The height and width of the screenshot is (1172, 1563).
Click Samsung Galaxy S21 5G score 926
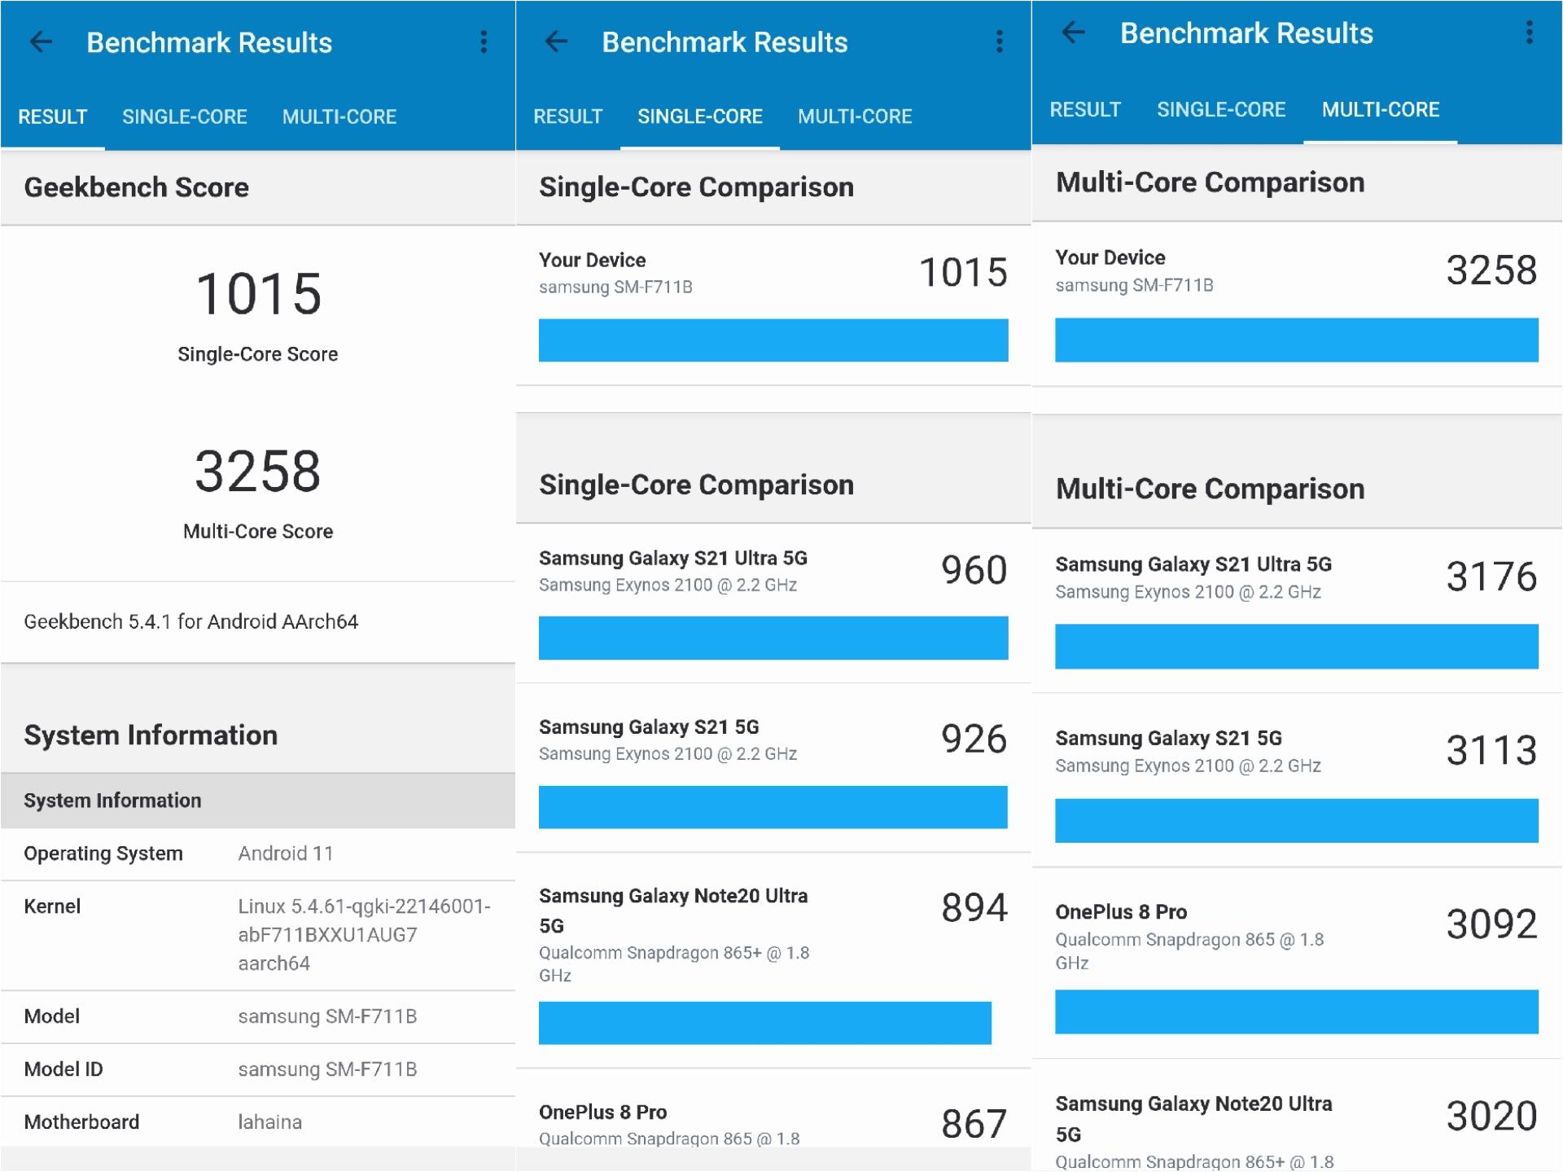(974, 739)
